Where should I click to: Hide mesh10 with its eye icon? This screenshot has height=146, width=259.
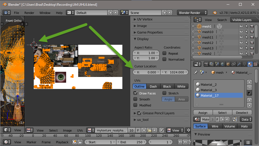241,32
